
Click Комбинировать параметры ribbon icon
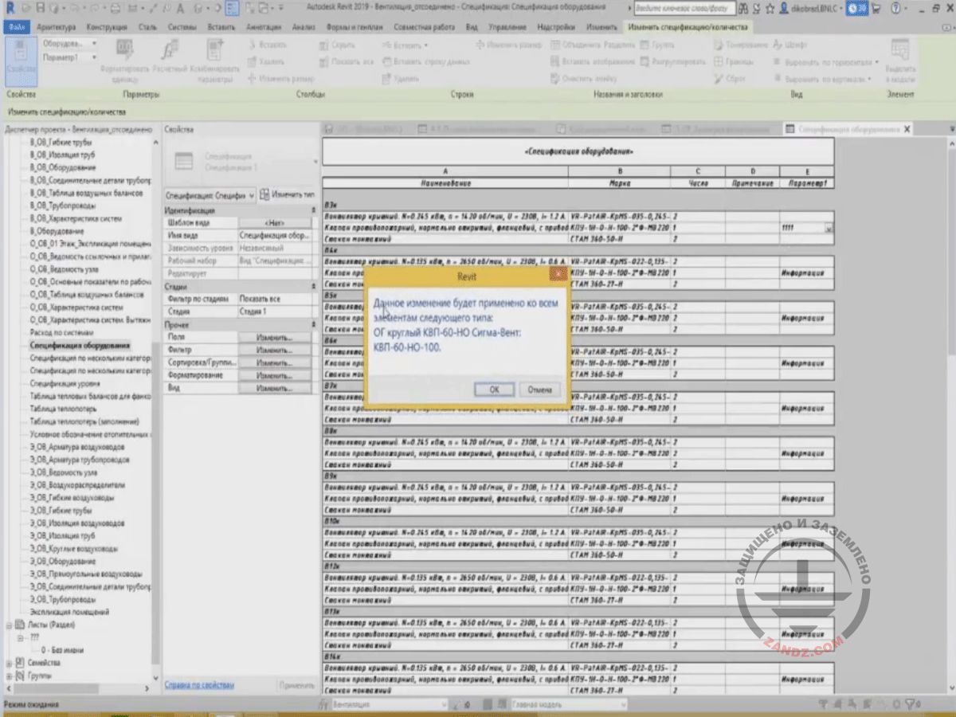pos(214,60)
